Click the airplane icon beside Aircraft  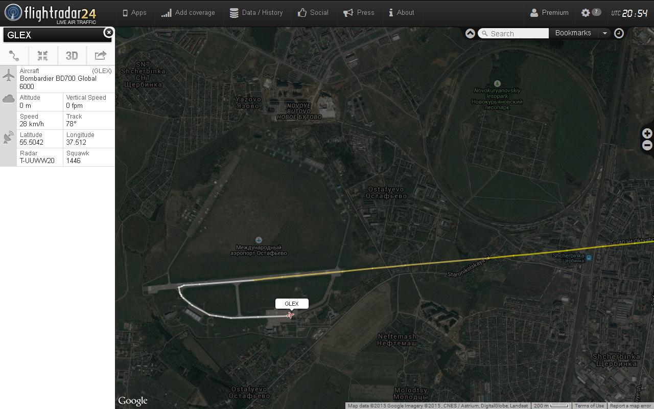click(x=8, y=76)
